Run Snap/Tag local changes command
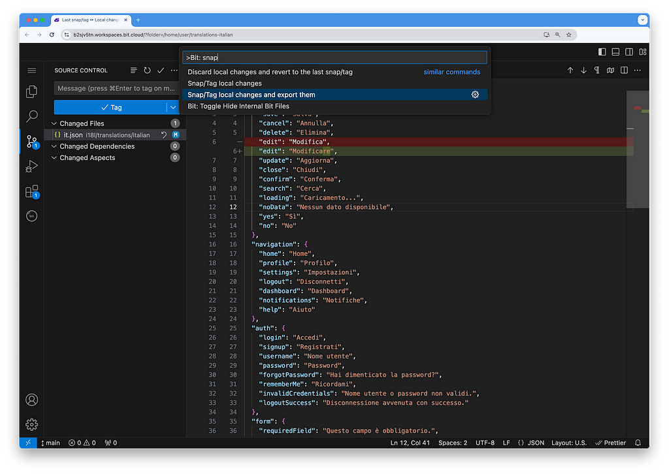Viewport: 669px width, 474px height. (x=335, y=84)
